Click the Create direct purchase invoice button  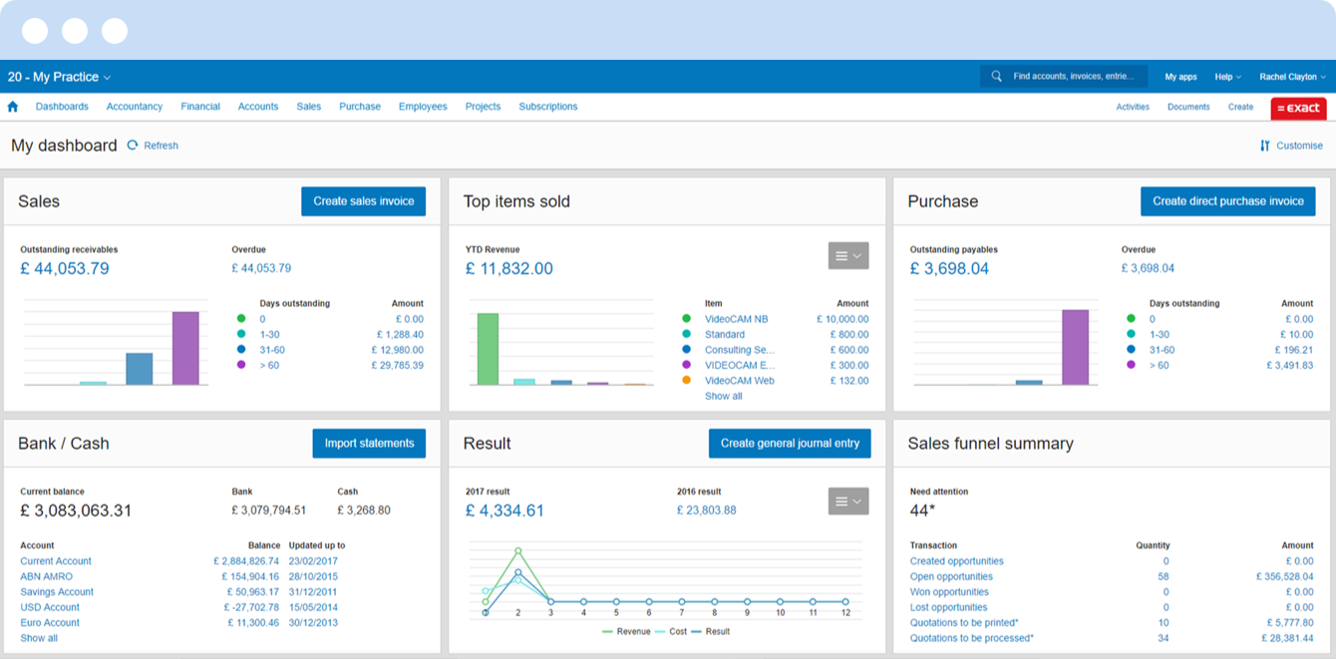pos(1227,201)
